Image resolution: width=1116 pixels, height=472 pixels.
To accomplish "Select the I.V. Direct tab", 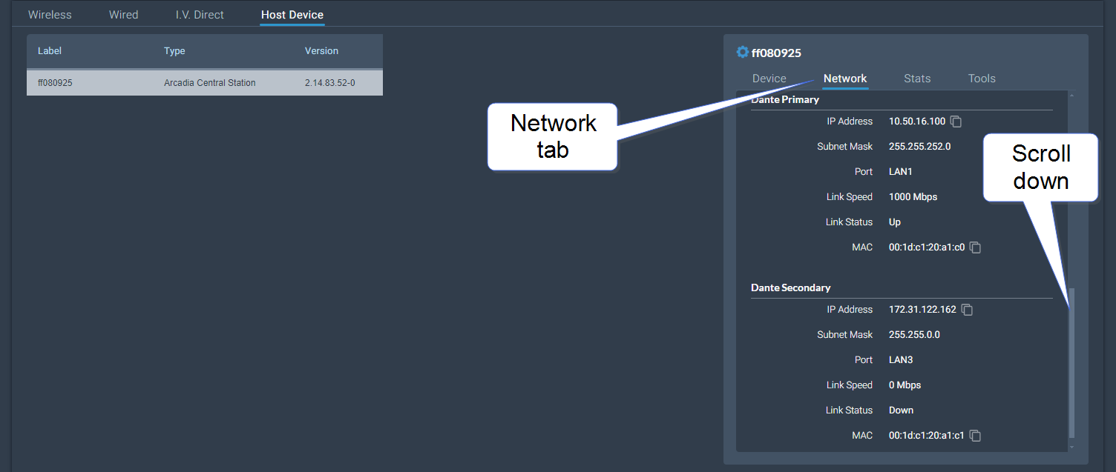I will (200, 15).
